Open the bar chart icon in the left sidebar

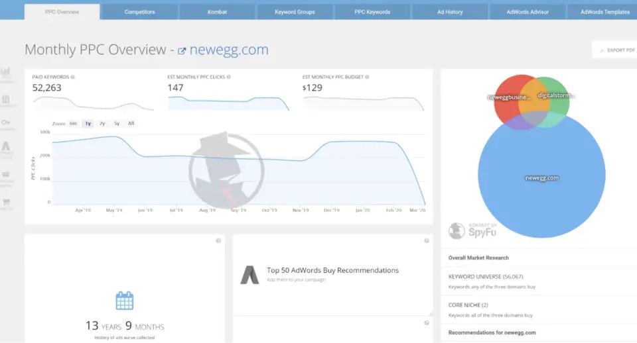[x=6, y=72]
